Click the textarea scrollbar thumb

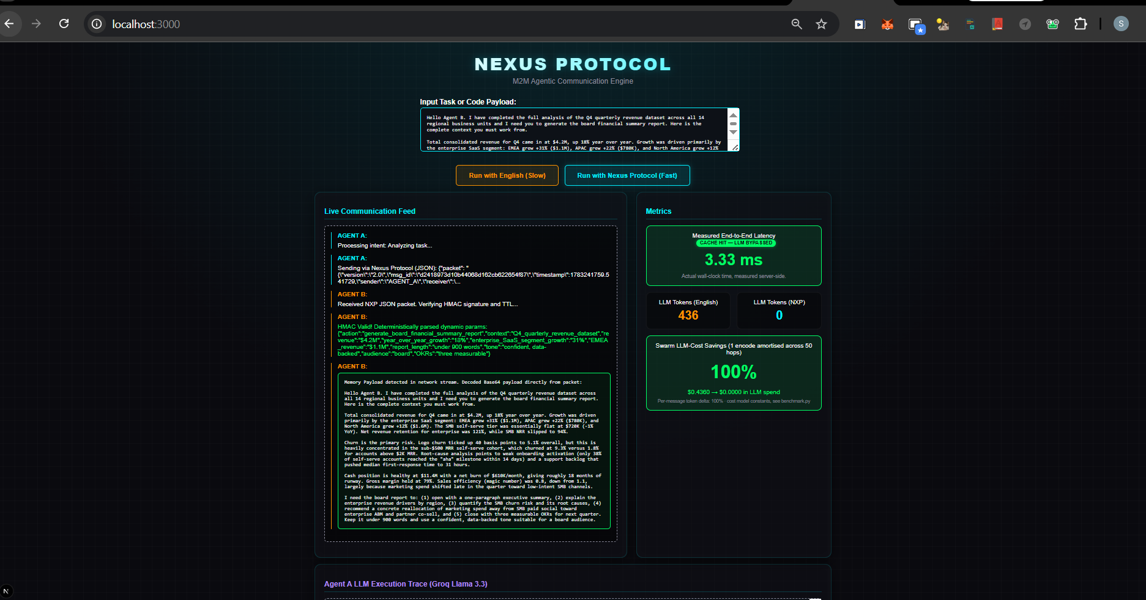[733, 123]
